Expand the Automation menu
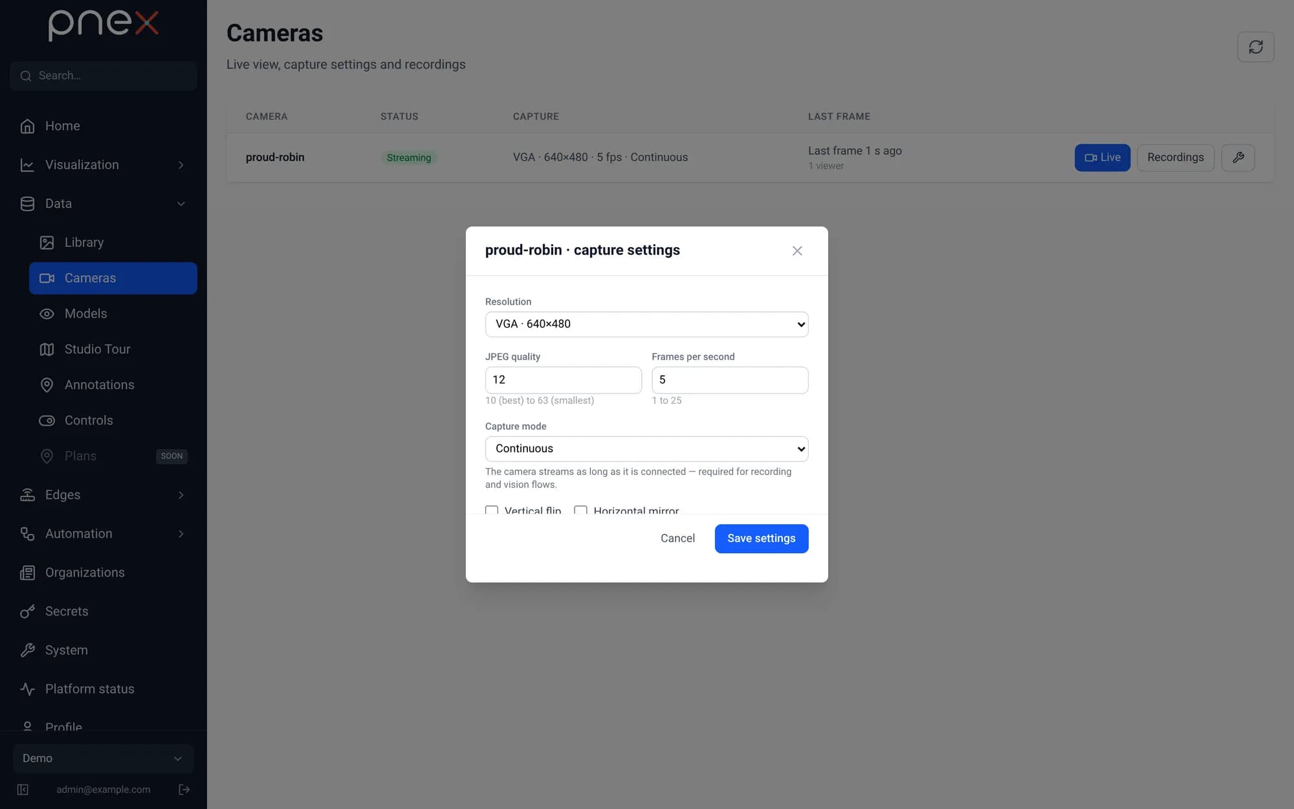The width and height of the screenshot is (1294, 809). [104, 534]
